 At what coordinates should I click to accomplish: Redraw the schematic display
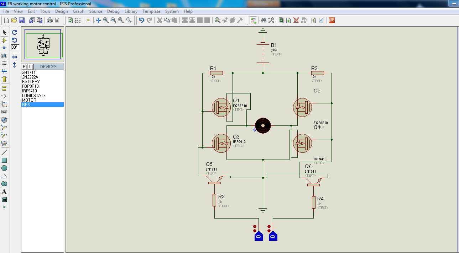point(70,20)
